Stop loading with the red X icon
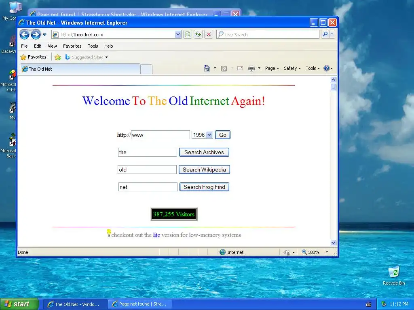 pos(209,35)
